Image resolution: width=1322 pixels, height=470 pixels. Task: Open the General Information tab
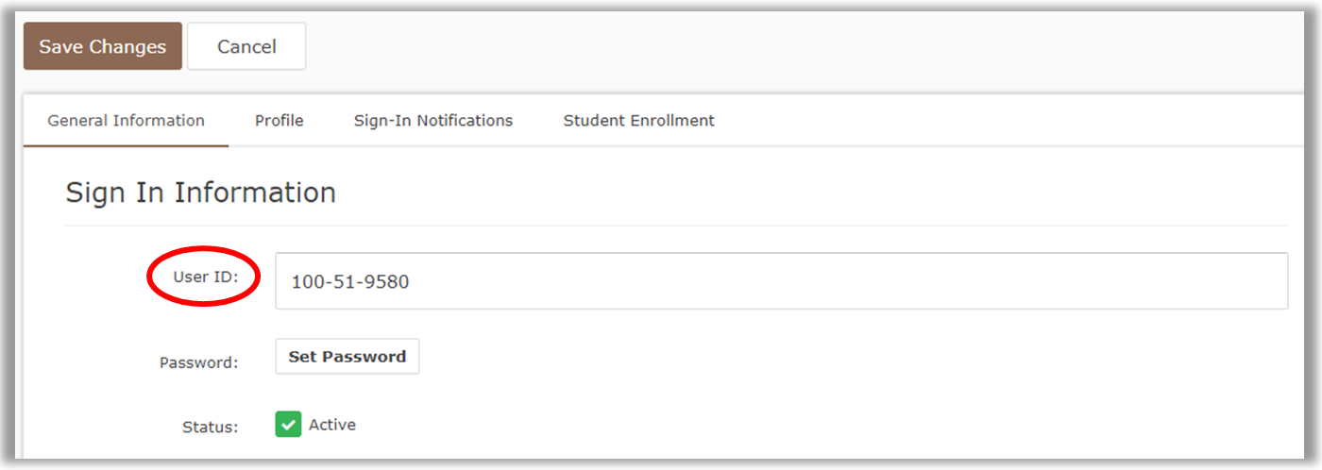coord(126,121)
